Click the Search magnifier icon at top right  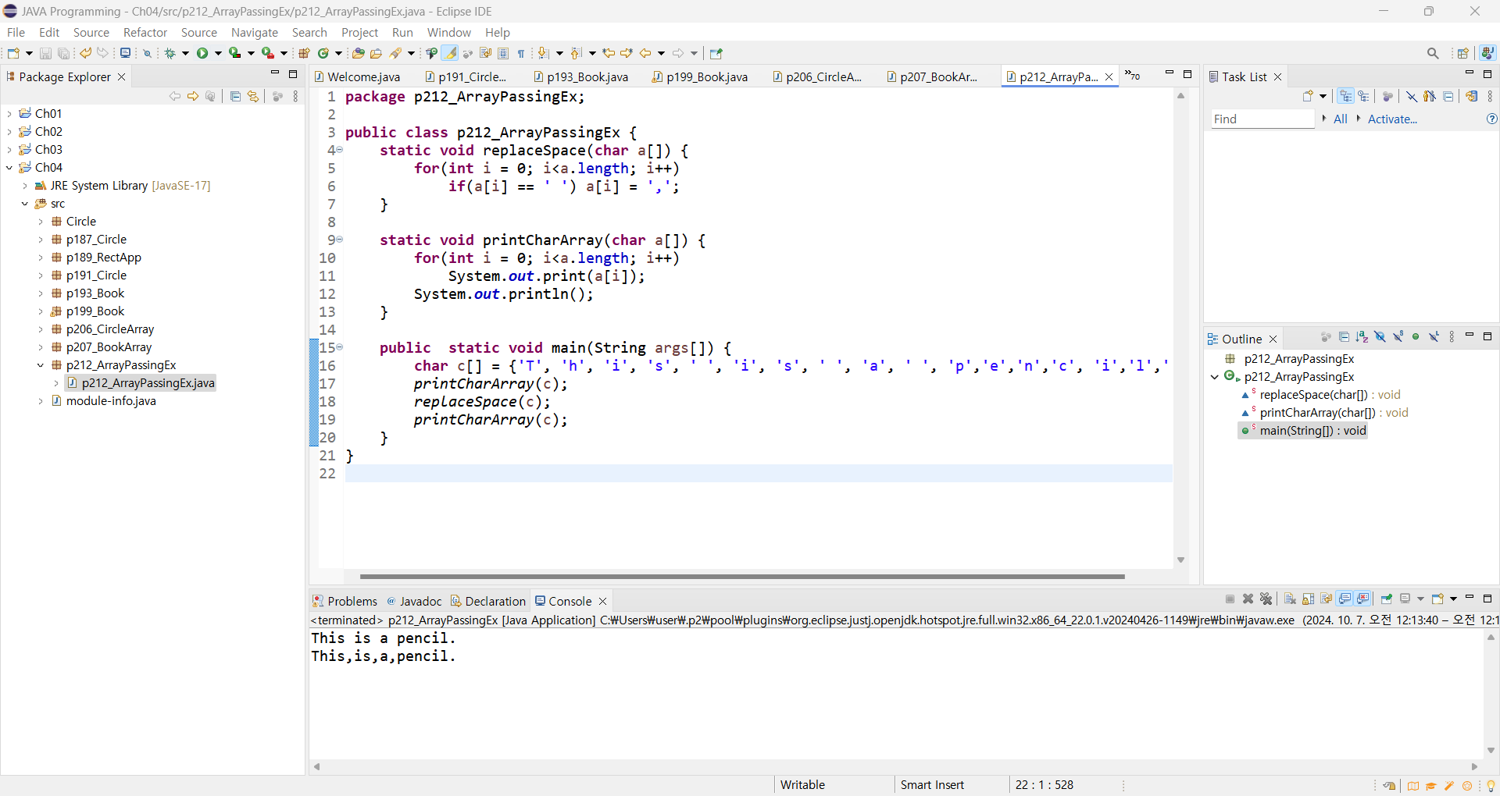1433,53
